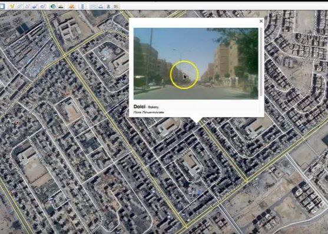This screenshot has height=234, width=328.
Task: Click the Print icon in toolbar
Action: tap(101, 6)
